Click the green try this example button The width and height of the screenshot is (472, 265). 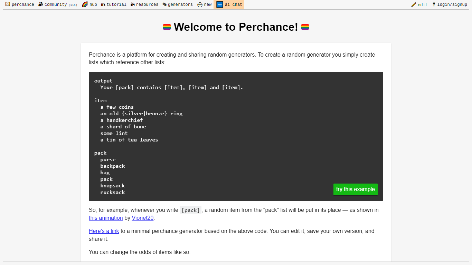[x=356, y=189]
